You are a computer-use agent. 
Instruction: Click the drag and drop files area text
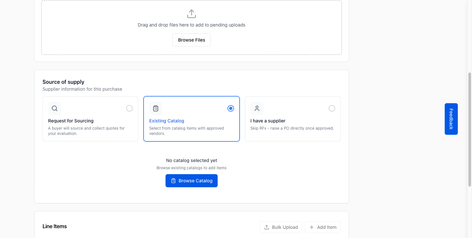pos(191,25)
